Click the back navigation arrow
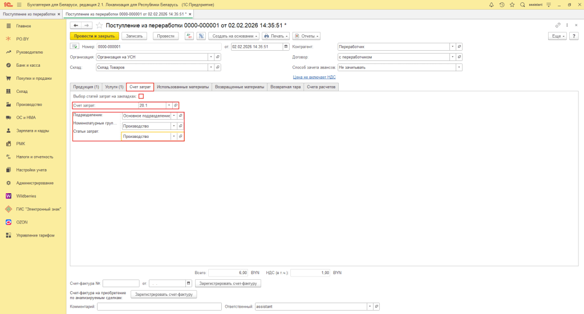Viewport: 584px width, 314px height. click(75, 26)
